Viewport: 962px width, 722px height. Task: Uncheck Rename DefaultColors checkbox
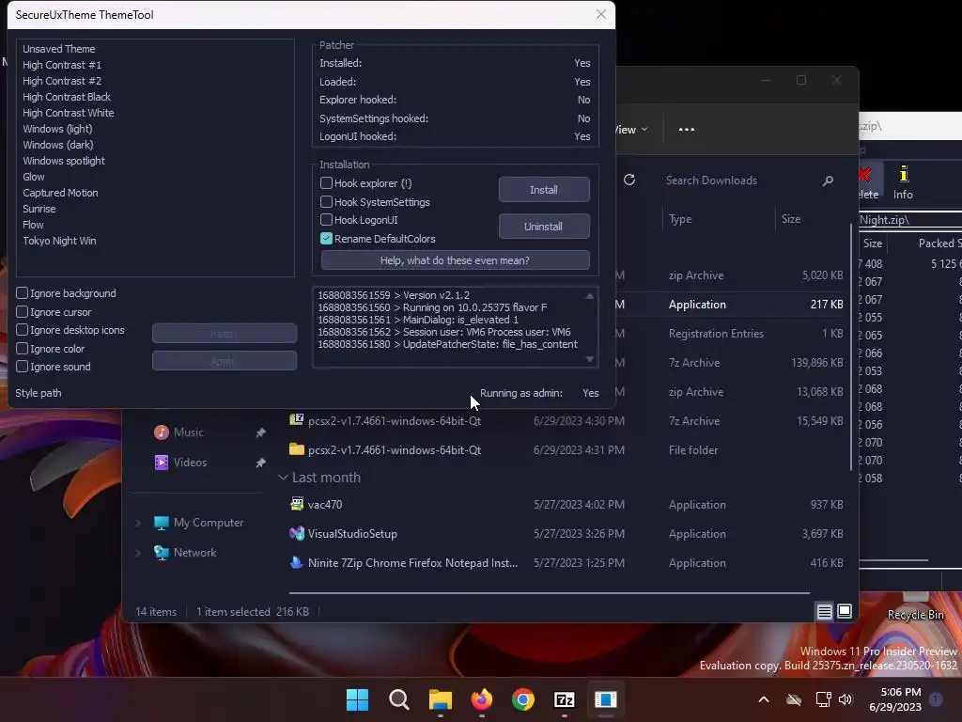[x=326, y=238]
